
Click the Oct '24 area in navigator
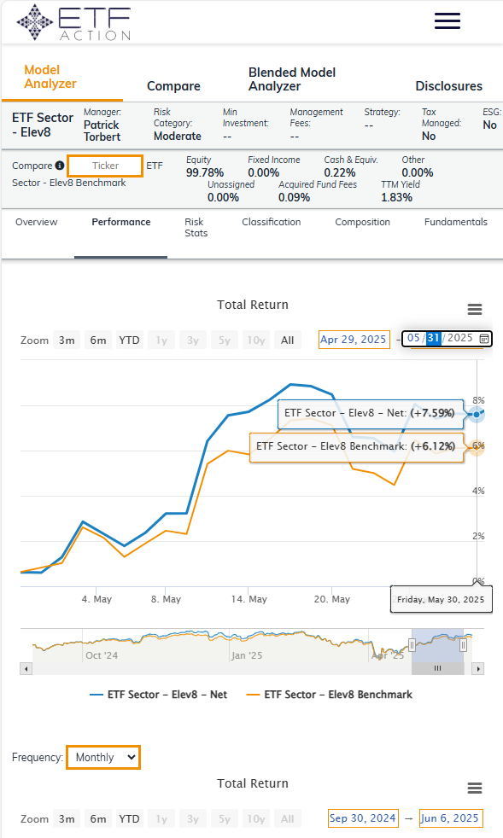(x=102, y=655)
